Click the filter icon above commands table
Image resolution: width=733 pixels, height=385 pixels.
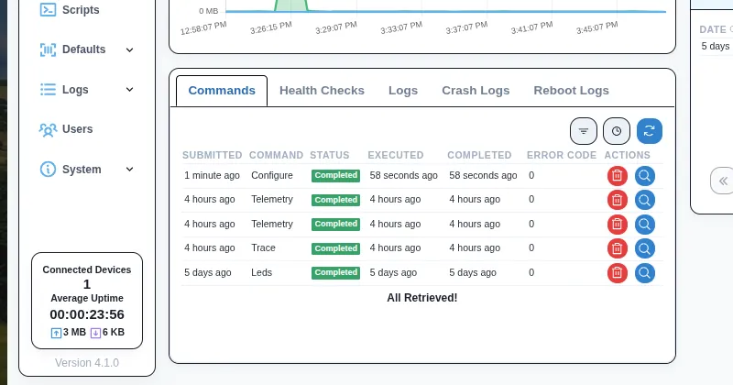tap(584, 131)
